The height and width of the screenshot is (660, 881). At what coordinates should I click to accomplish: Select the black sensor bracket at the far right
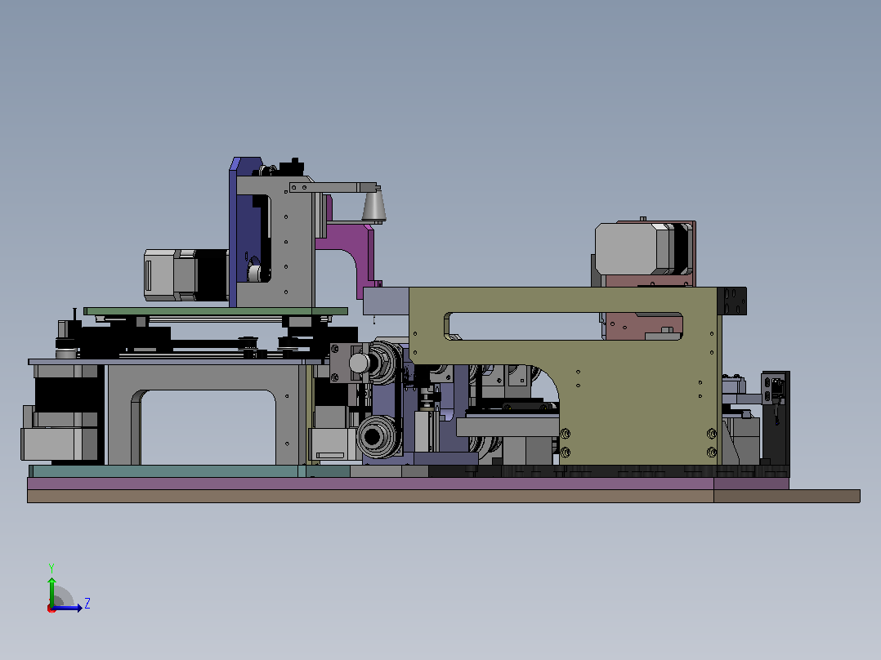point(776,418)
